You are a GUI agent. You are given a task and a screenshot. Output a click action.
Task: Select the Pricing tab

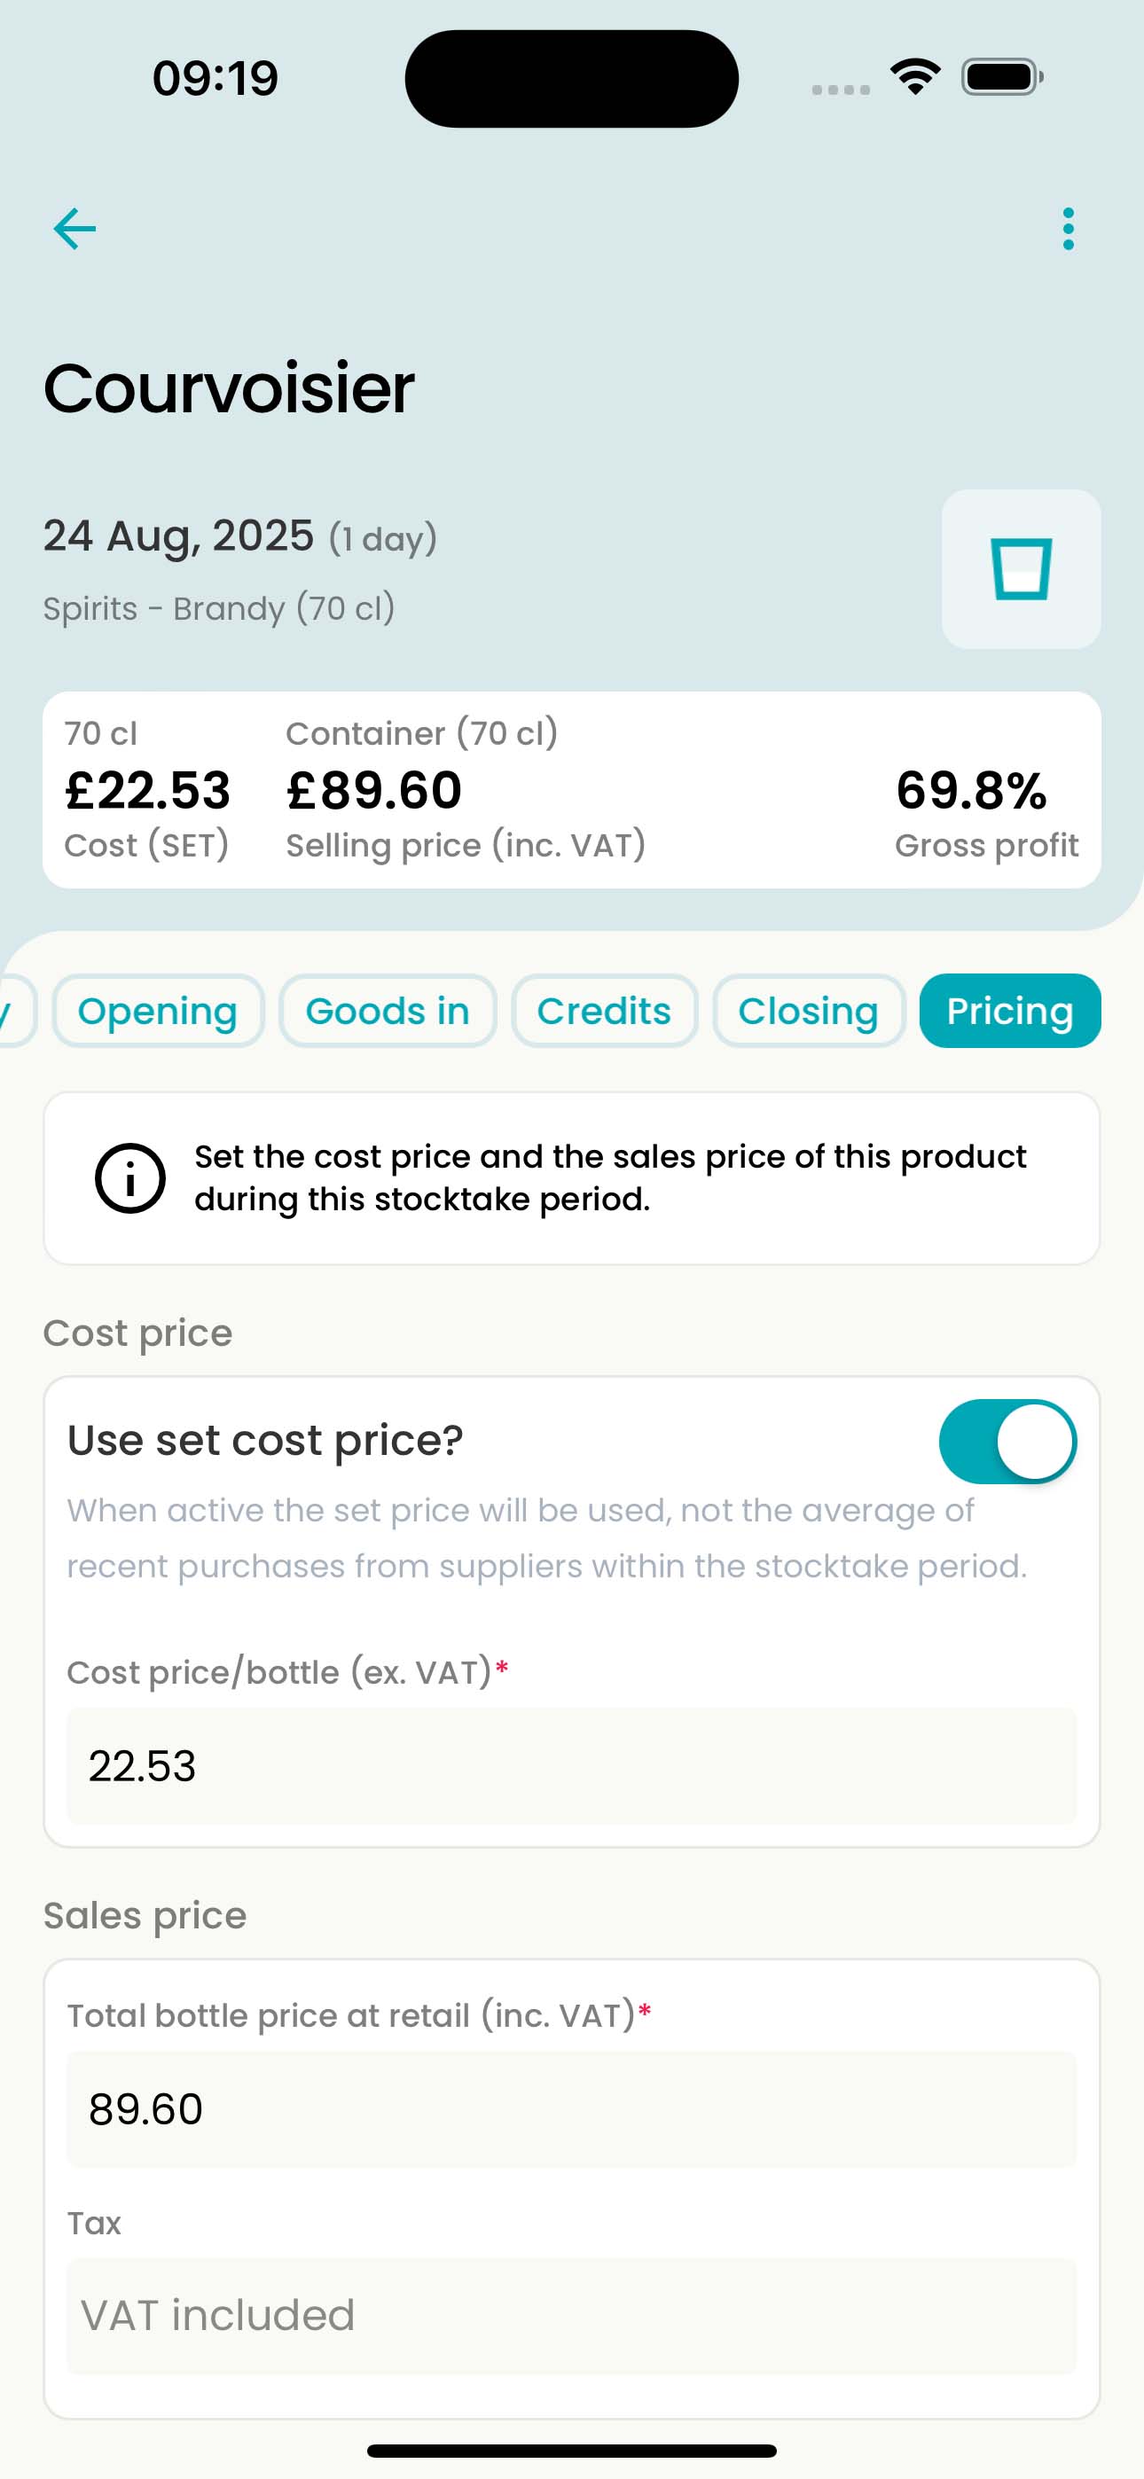coord(1009,1011)
